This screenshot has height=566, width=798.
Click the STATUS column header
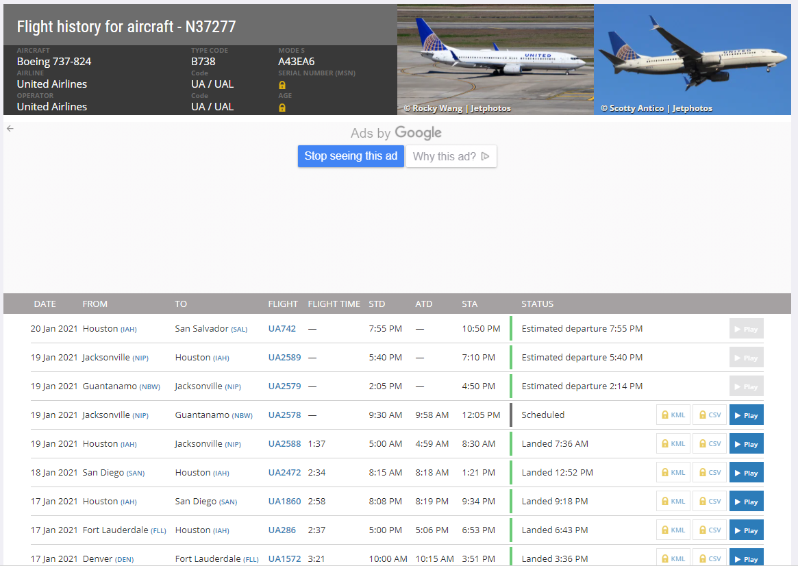(537, 304)
